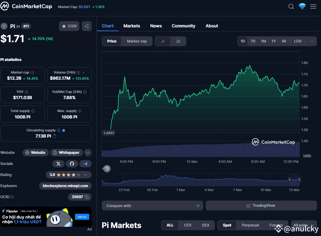Open the About tab
The image size is (321, 236).
pos(212,26)
